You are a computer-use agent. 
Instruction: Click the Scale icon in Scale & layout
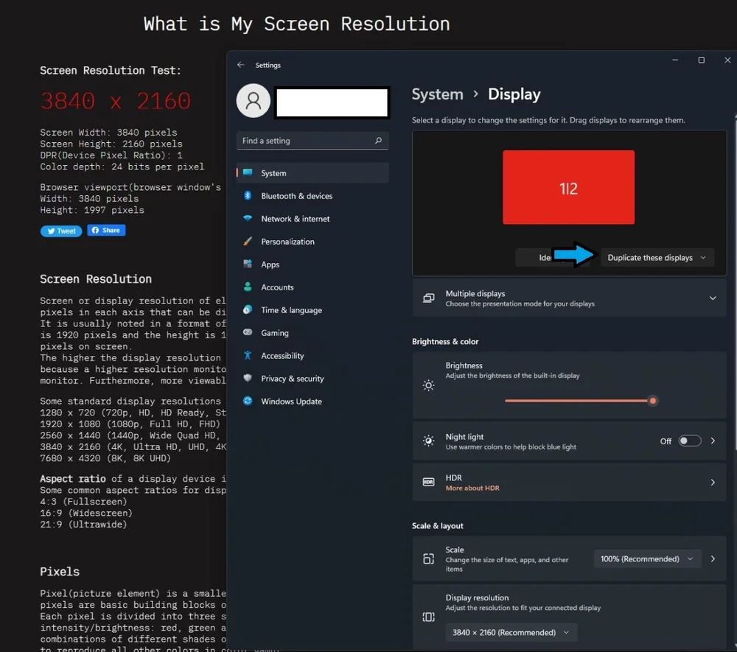429,558
